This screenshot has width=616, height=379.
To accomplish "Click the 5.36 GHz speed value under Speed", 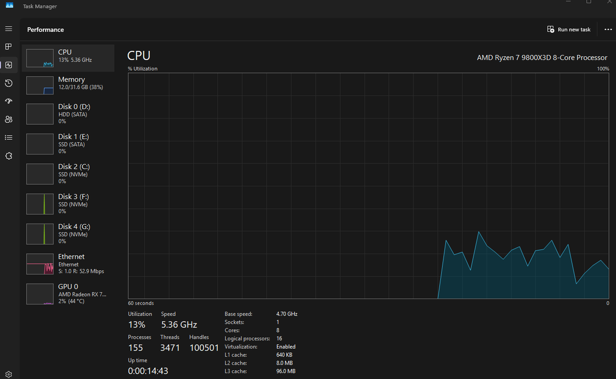I will click(179, 325).
